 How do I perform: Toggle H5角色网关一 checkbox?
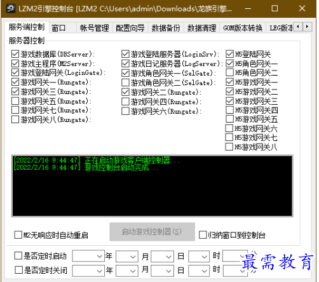coord(229,64)
